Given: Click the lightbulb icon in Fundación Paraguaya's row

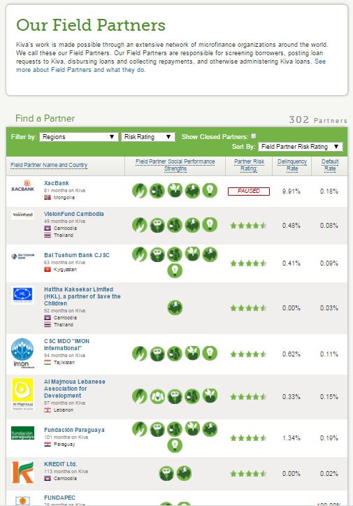Looking at the screenshot, I should [175, 445].
